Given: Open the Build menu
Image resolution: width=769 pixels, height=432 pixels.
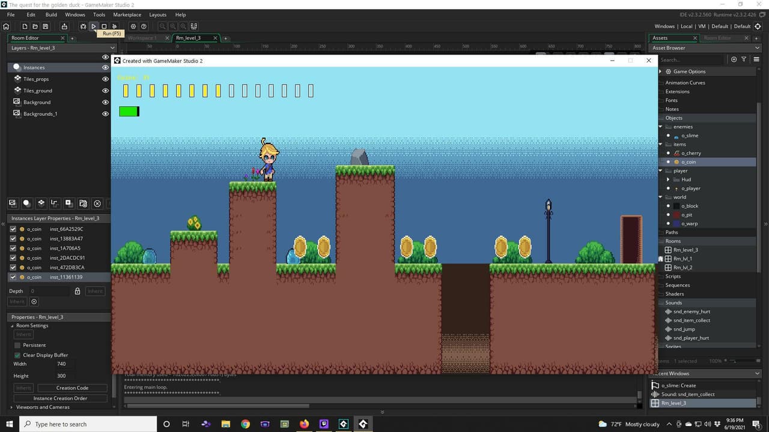Looking at the screenshot, I should click(51, 14).
